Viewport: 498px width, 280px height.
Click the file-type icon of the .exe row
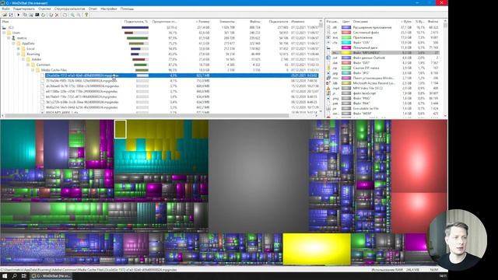(328, 37)
